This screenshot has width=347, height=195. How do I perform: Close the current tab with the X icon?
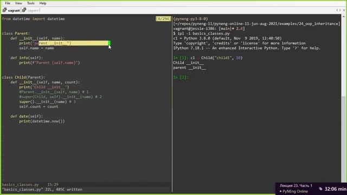click(x=344, y=10)
